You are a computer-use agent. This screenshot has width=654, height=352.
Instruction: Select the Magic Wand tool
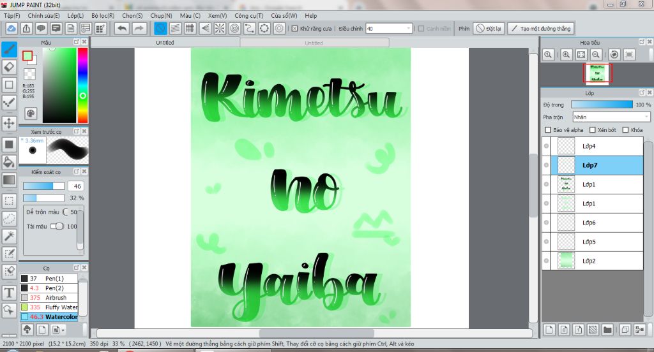click(9, 236)
